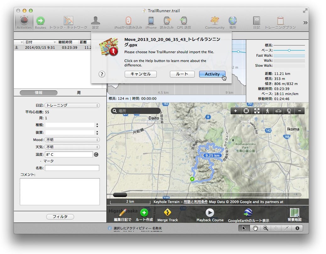Open the Activities view in toolbar
326x254 pixels.
coord(24,22)
